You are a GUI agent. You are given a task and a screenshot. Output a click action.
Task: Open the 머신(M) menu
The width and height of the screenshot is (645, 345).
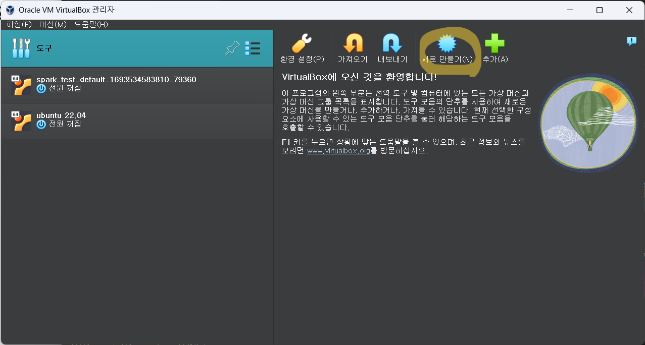click(x=53, y=24)
